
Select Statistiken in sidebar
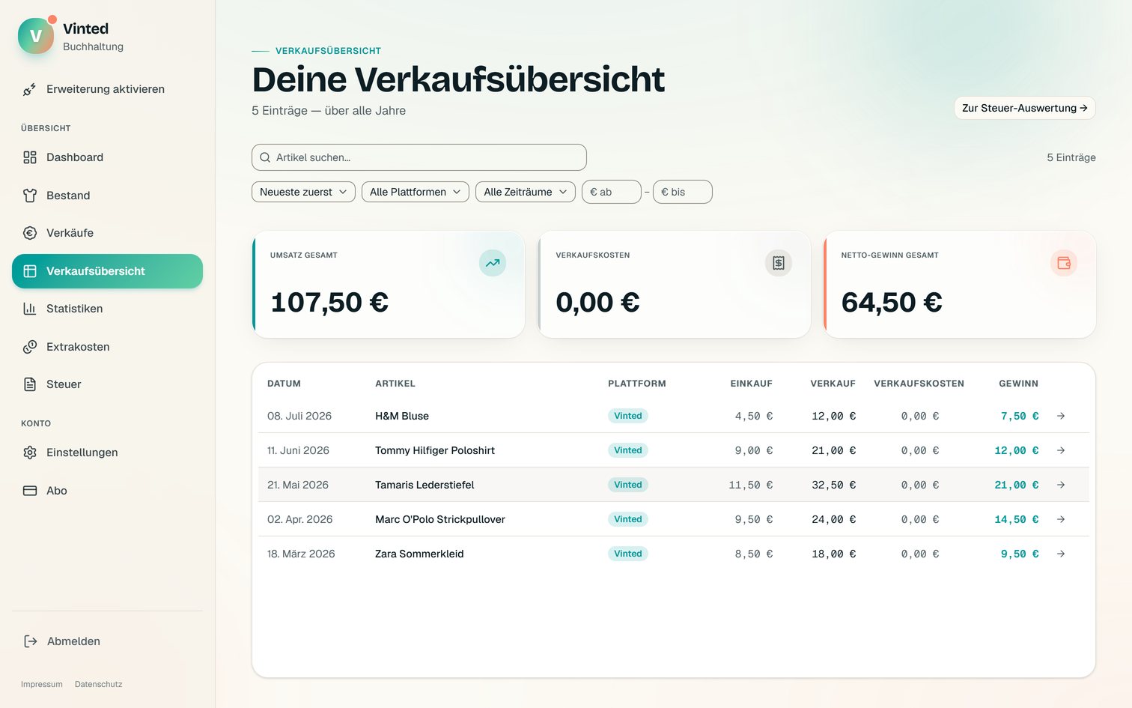(107, 309)
